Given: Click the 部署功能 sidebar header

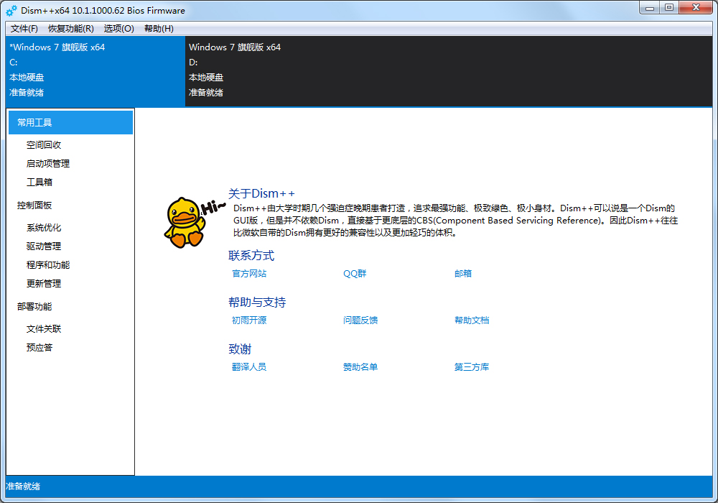Looking at the screenshot, I should pyautogui.click(x=34, y=307).
